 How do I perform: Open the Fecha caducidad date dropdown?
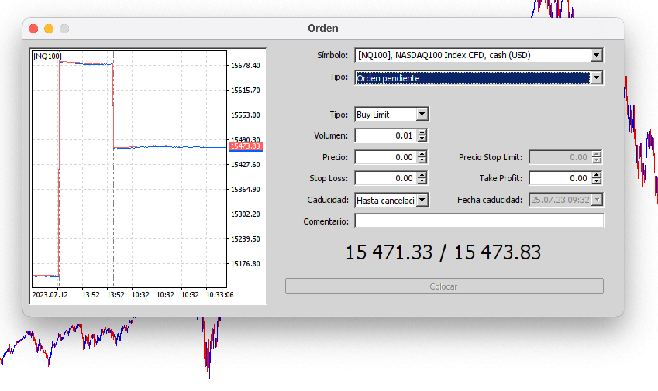pos(597,200)
